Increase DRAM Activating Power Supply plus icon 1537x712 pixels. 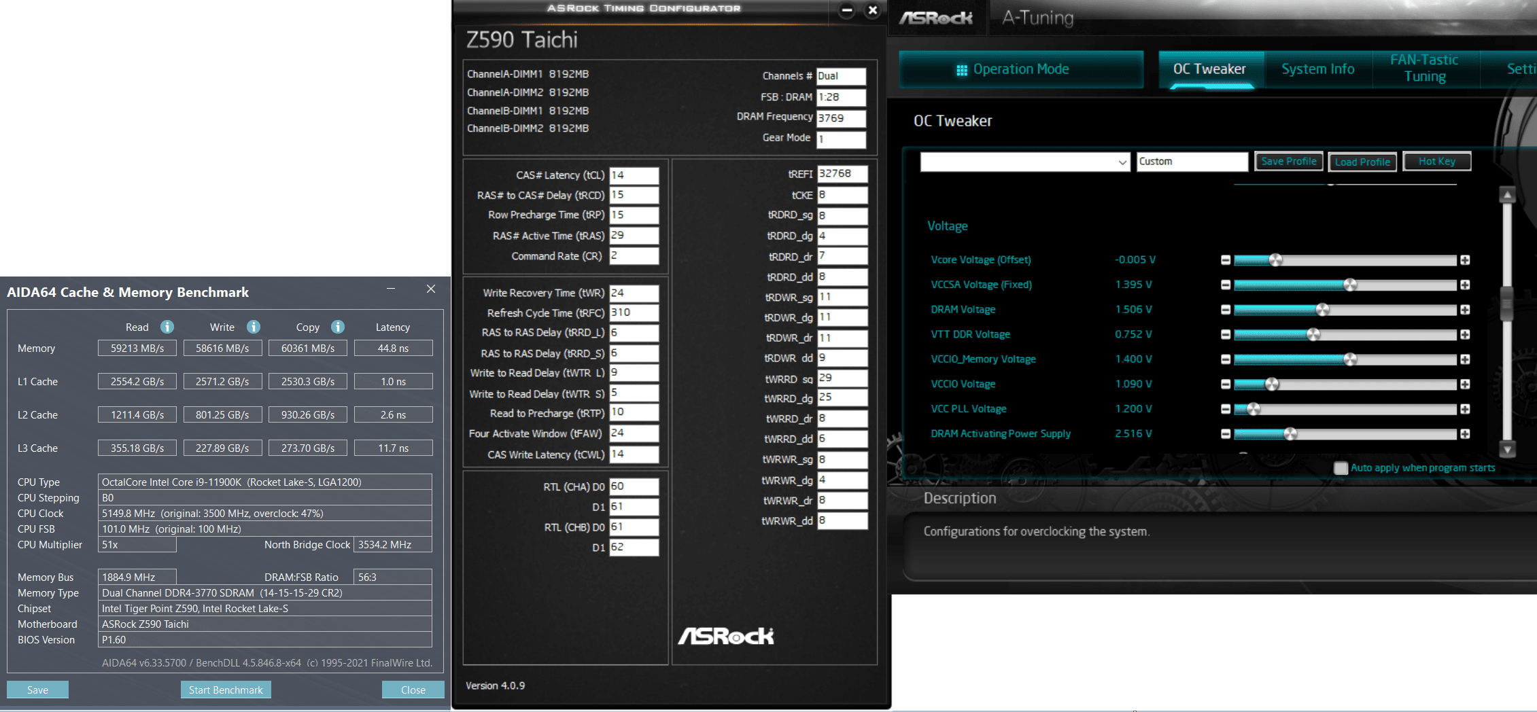1465,434
